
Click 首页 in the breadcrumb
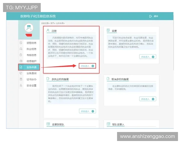(52, 23)
